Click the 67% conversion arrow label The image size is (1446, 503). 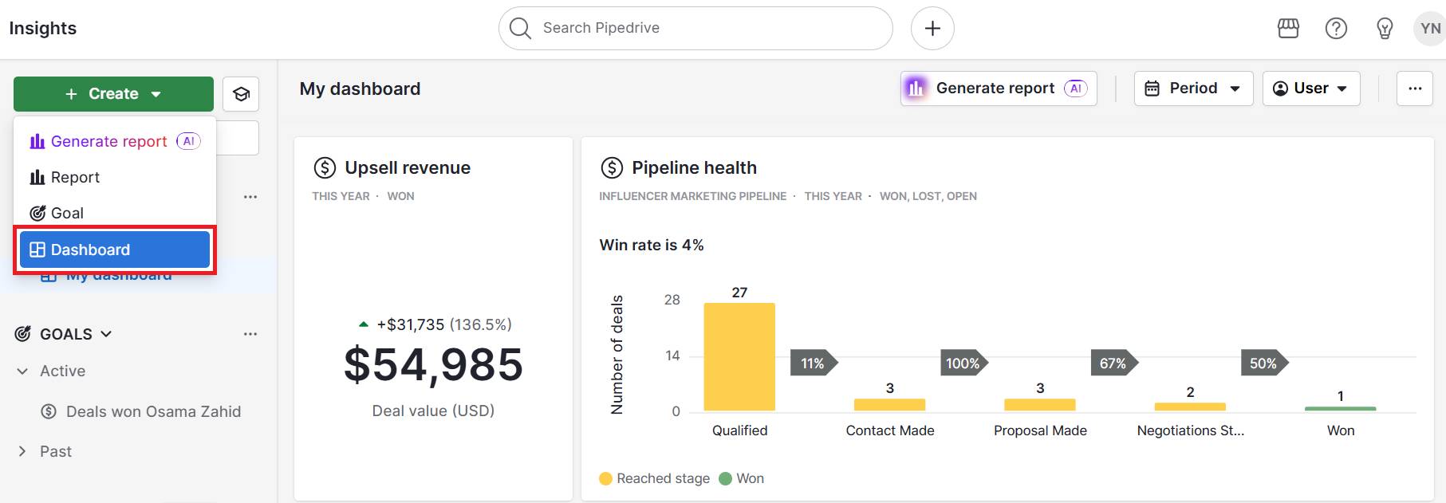tap(1113, 363)
